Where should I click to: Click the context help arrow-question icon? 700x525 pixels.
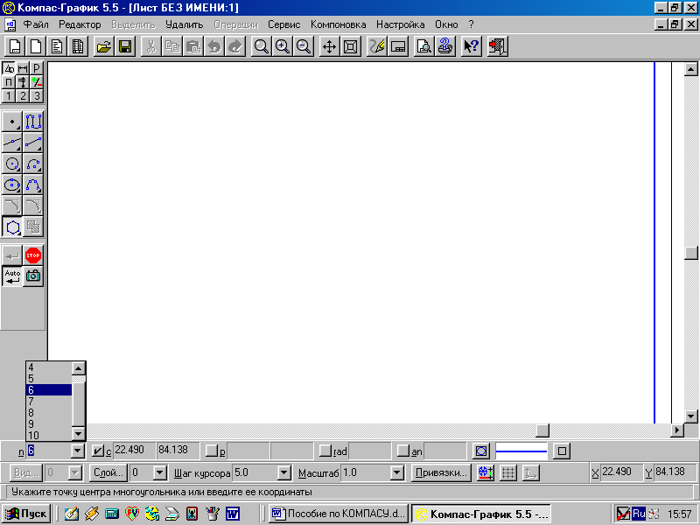(x=471, y=46)
